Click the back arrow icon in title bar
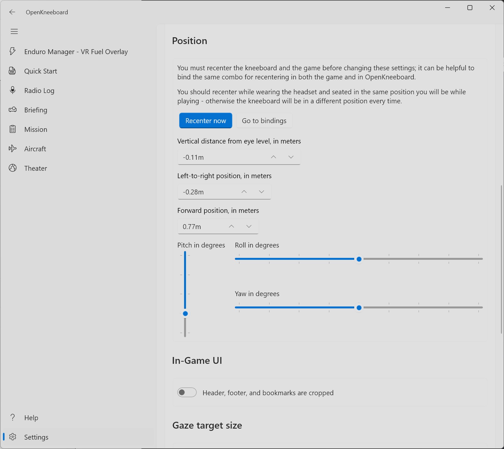The width and height of the screenshot is (504, 449). coord(12,12)
